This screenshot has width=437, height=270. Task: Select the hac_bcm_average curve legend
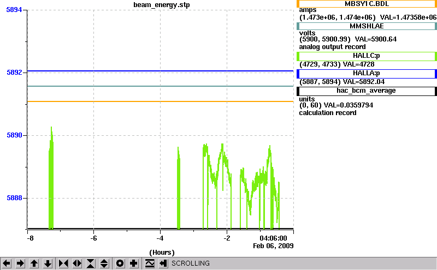coord(367,91)
